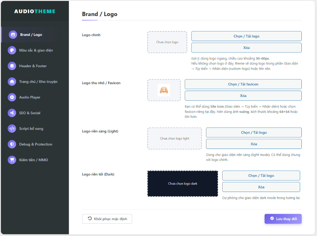317x236 pixels.
Task: Open the Màu sắc & giao diện tab
Action: point(36,50)
